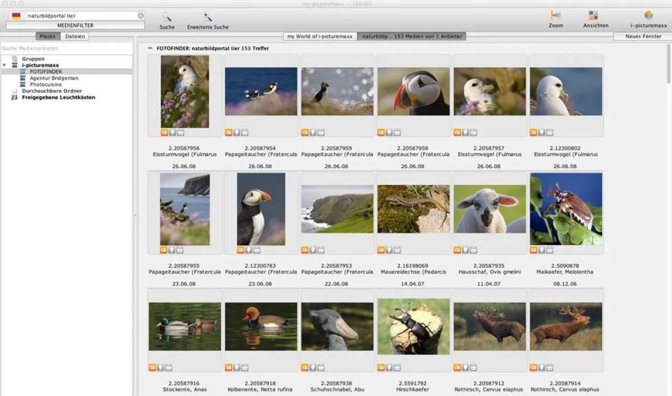The image size is (672, 396).
Task: Click the lightbulb icon below the Hirschkaefer image
Action: [x=389, y=366]
